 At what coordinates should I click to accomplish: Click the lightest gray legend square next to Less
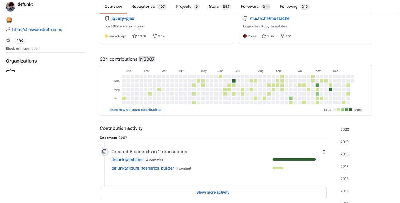(335, 110)
